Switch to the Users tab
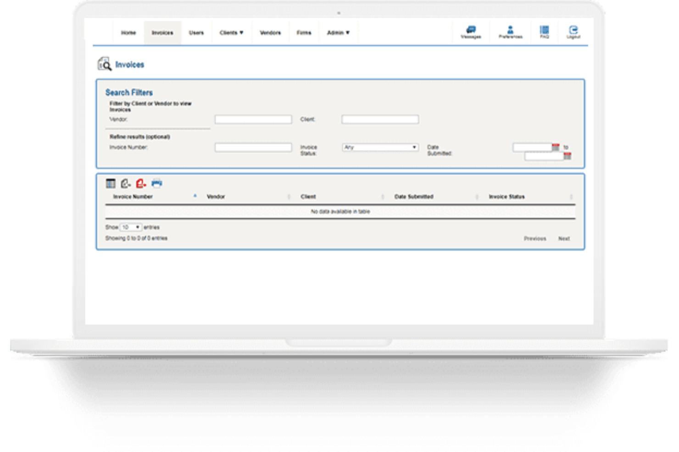 (x=196, y=32)
